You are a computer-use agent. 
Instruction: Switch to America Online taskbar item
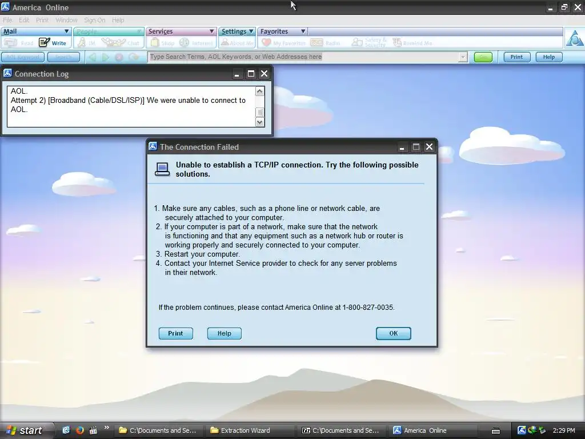[431, 430]
